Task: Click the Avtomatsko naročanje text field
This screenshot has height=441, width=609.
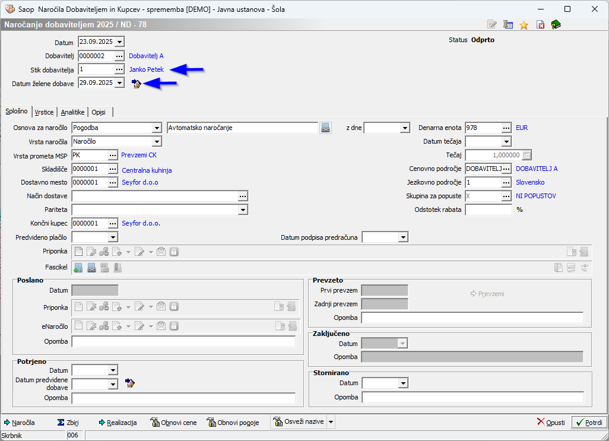Action: [x=242, y=128]
